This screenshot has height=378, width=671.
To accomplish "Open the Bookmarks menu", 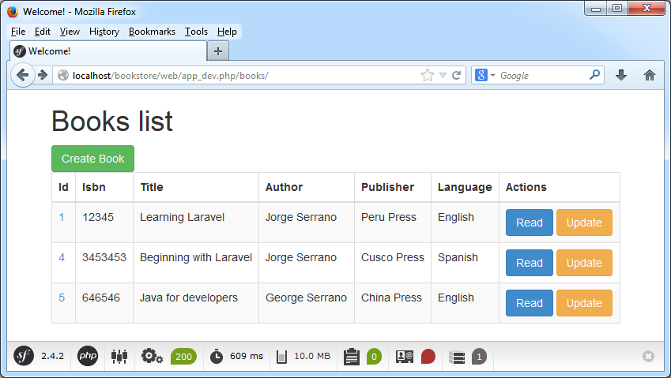I will pyautogui.click(x=152, y=32).
